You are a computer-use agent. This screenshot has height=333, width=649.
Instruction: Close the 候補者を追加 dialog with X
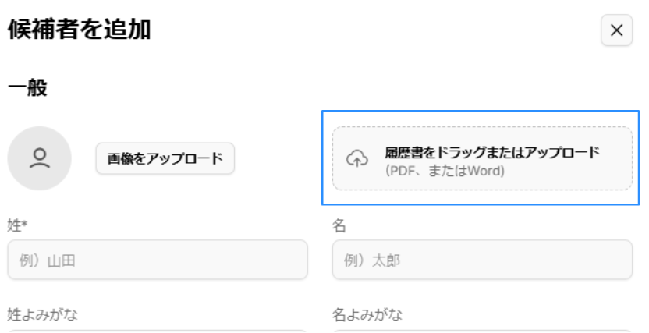click(x=616, y=30)
